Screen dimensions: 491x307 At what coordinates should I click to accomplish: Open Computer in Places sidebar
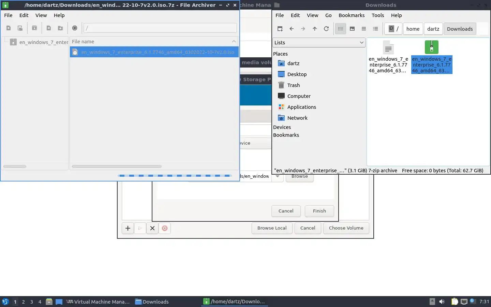299,96
